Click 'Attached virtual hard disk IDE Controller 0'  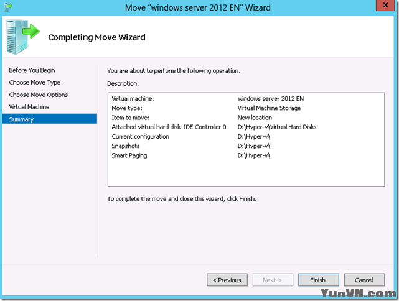(169, 127)
